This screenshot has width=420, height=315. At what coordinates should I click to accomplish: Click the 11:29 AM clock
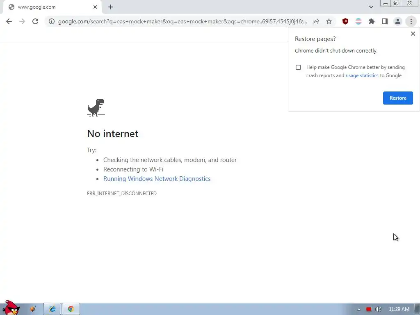pos(399,309)
